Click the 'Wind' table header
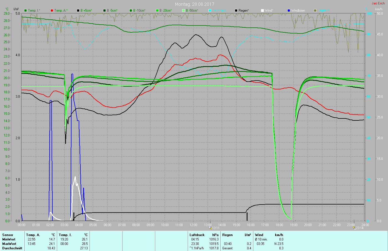388x251 pixels. click(x=259, y=235)
